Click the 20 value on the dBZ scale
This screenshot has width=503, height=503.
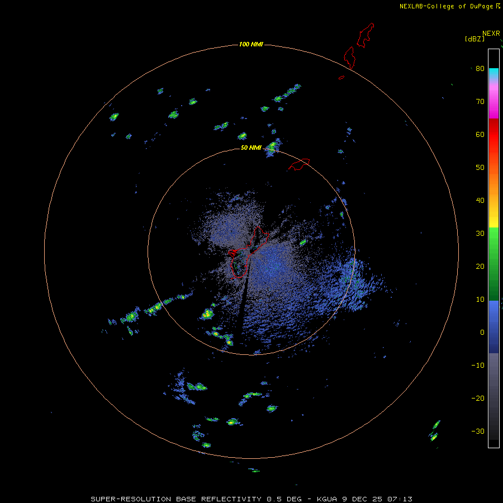click(x=480, y=267)
